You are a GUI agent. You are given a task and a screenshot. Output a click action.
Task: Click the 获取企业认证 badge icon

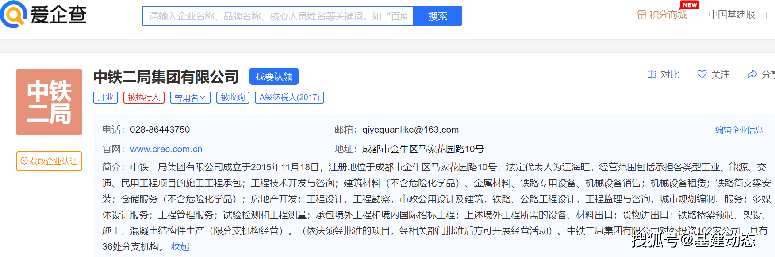click(x=24, y=161)
